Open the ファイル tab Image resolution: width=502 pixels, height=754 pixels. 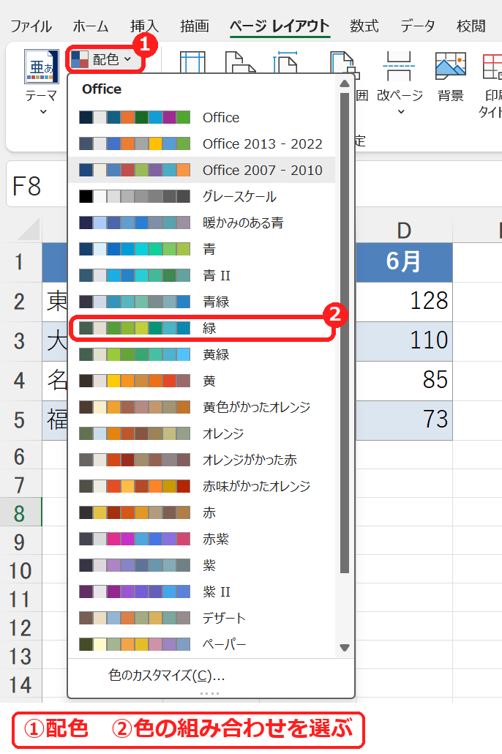pyautogui.click(x=31, y=26)
